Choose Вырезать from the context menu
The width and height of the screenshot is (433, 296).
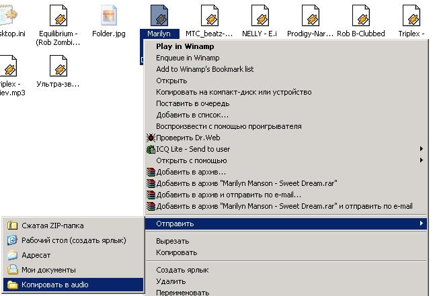(286, 241)
